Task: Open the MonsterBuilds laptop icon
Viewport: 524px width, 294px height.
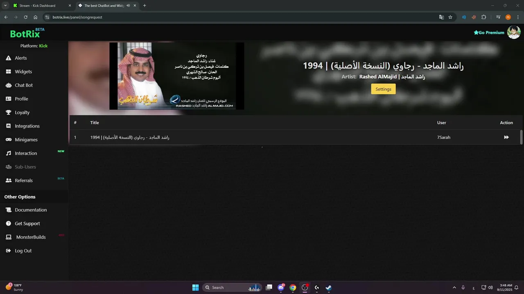Action: click(x=8, y=237)
